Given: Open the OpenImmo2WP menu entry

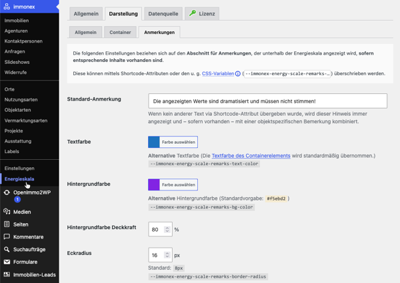Looking at the screenshot, I should click(x=32, y=192).
